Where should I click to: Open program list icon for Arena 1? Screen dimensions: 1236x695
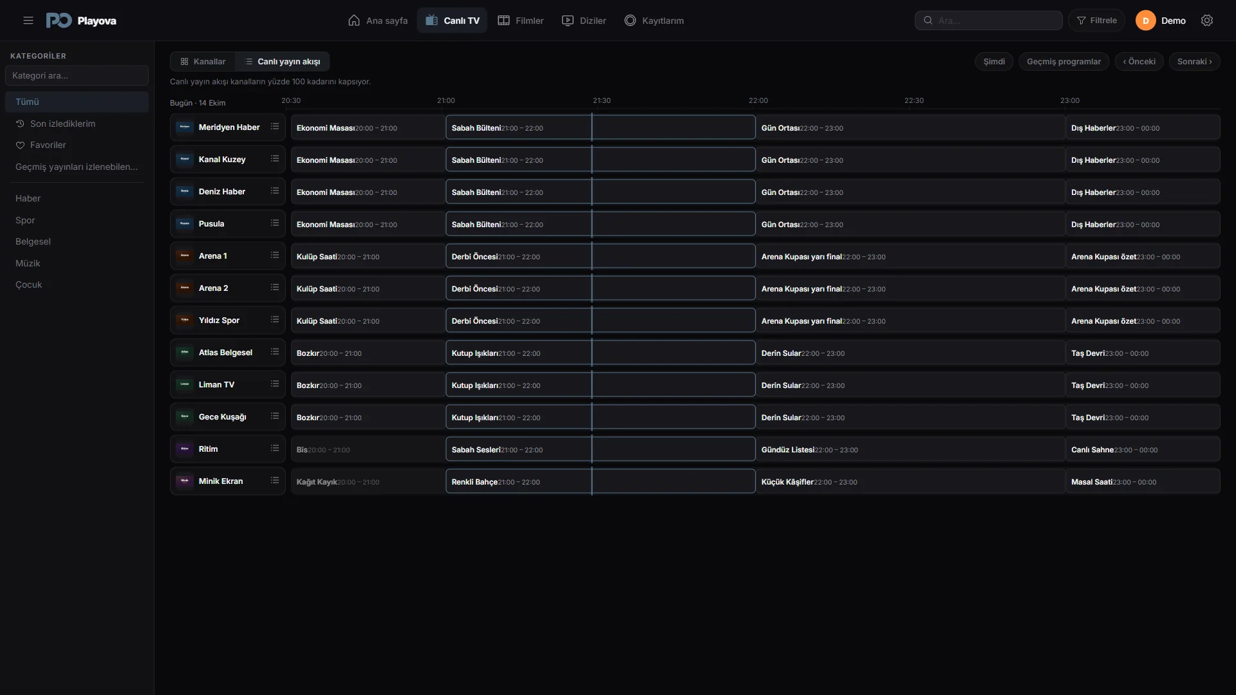click(275, 255)
